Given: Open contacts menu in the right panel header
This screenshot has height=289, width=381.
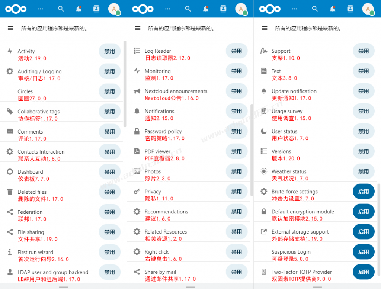Looking at the screenshot, I should (350, 9).
